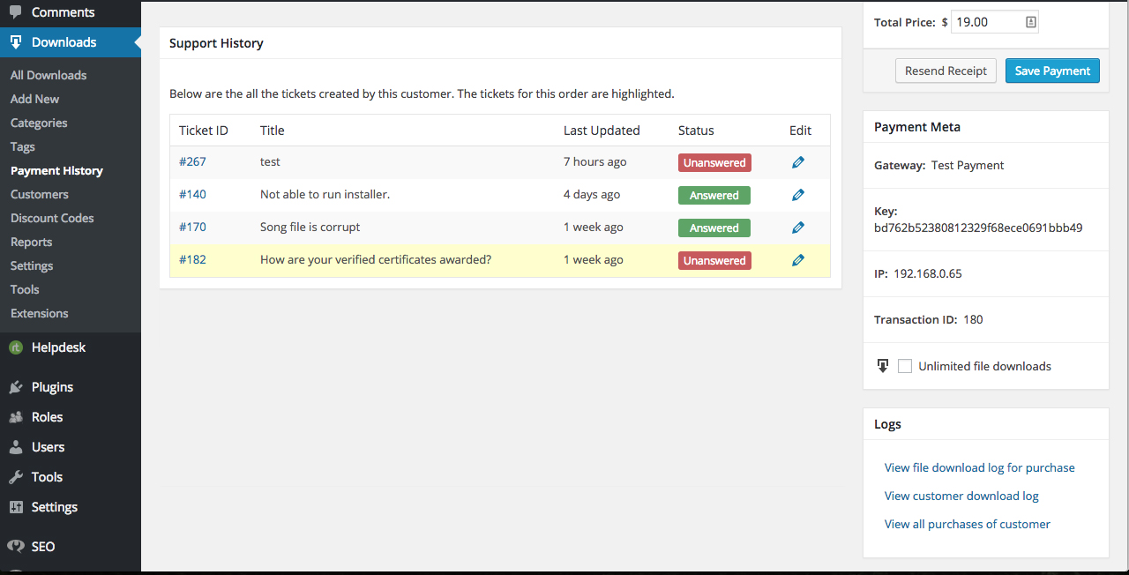Viewport: 1129px width, 575px height.
Task: Open ticket #182 ID link
Action: 192,260
